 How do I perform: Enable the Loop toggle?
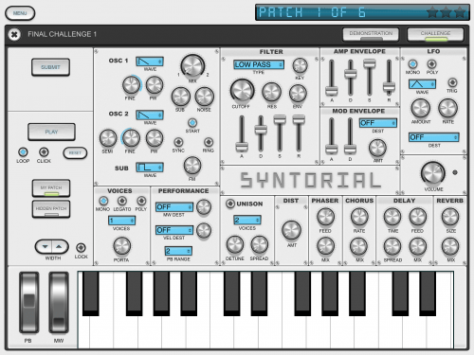(23, 152)
